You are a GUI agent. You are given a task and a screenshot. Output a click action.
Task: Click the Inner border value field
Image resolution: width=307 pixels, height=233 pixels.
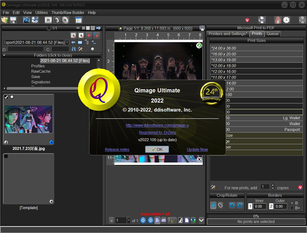click(260, 206)
